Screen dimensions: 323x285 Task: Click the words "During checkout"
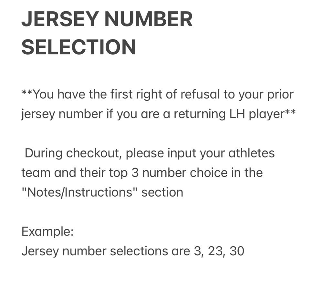tap(73, 153)
